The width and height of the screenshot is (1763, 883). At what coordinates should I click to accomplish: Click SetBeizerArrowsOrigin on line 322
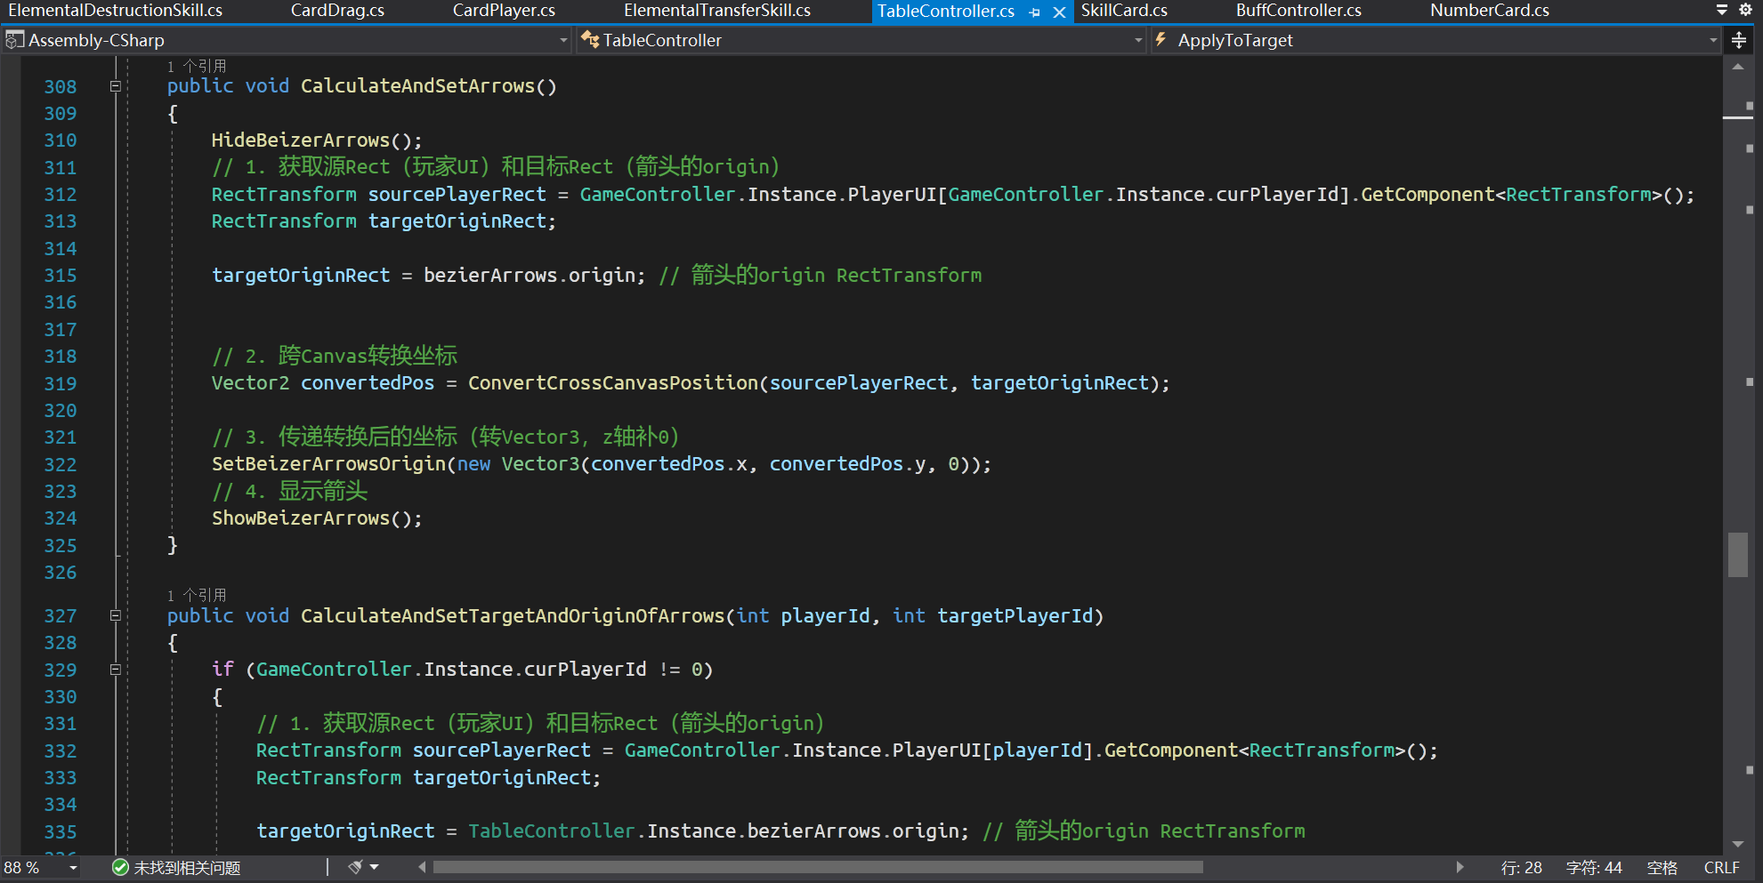click(x=328, y=464)
